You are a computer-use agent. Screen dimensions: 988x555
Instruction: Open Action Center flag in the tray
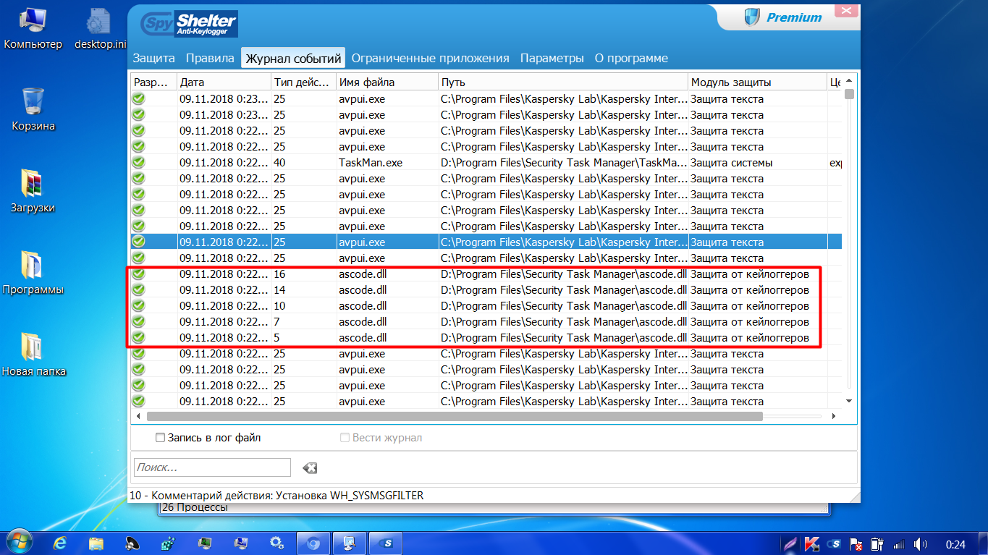pyautogui.click(x=856, y=543)
